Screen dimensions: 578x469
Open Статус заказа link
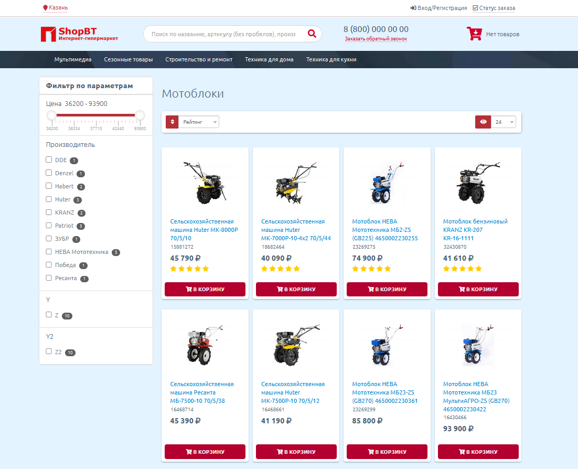497,8
